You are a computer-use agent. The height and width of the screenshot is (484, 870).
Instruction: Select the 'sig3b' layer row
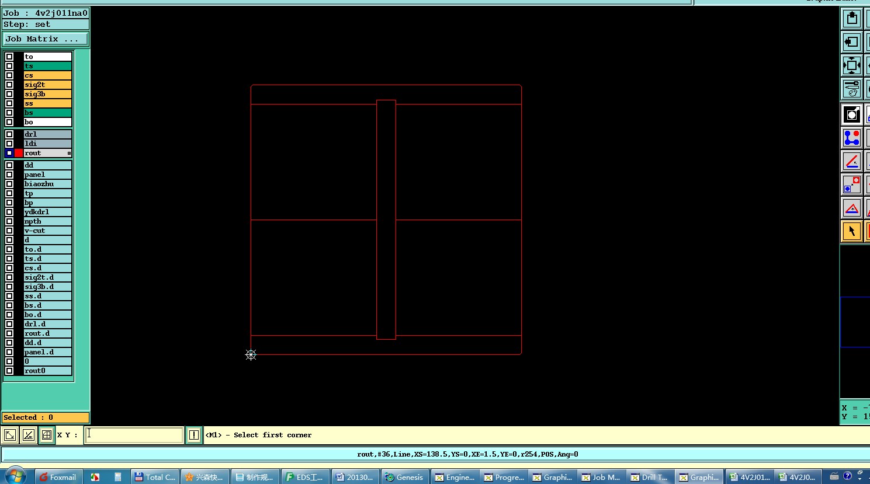[x=47, y=94]
